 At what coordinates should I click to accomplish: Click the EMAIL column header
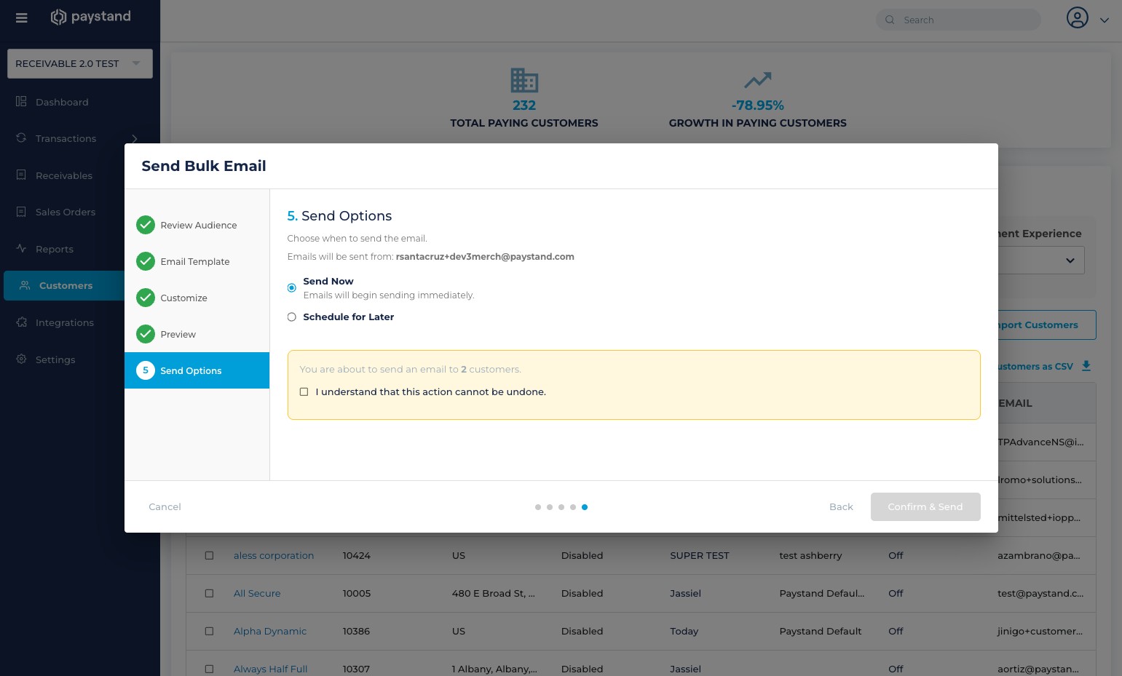pos(1016,403)
